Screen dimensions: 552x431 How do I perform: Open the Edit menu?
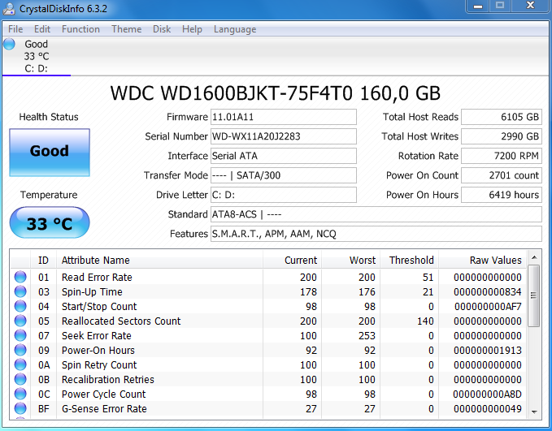click(x=42, y=29)
